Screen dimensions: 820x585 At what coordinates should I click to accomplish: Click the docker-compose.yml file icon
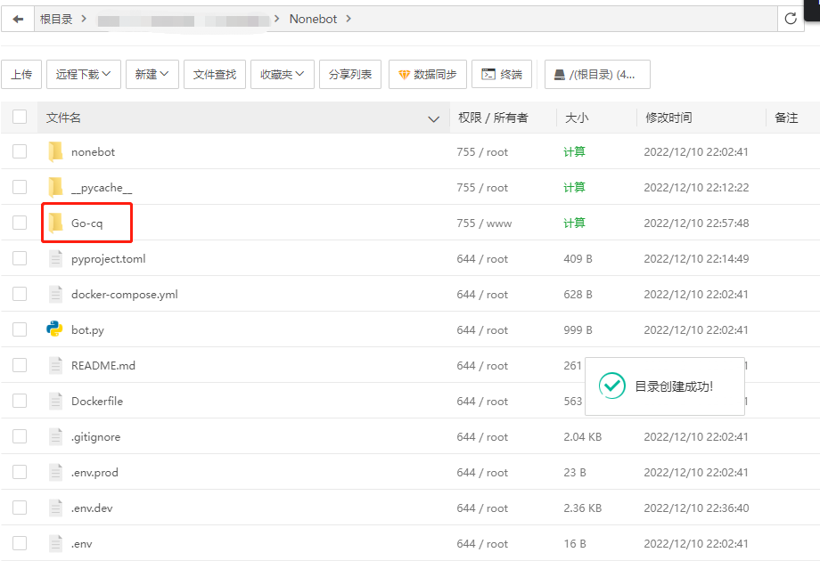(55, 294)
